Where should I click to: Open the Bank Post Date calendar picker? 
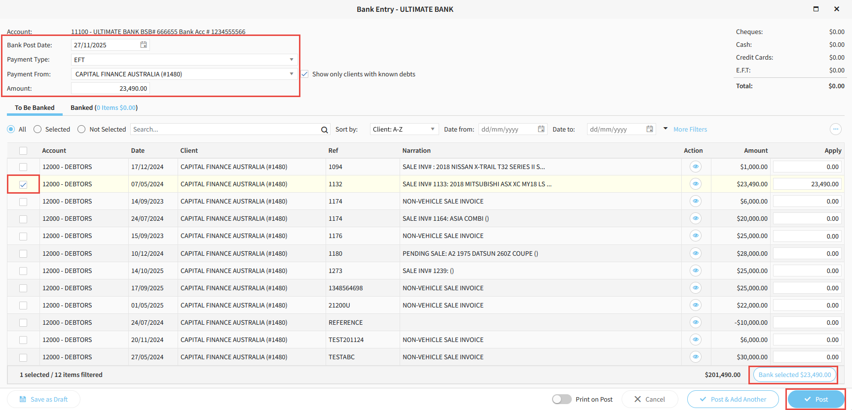144,45
